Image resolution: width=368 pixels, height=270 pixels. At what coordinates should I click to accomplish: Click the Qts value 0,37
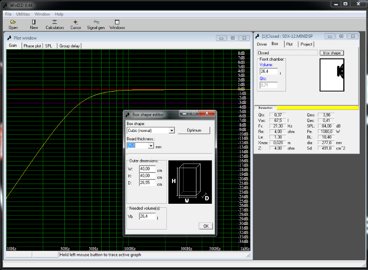click(278, 115)
